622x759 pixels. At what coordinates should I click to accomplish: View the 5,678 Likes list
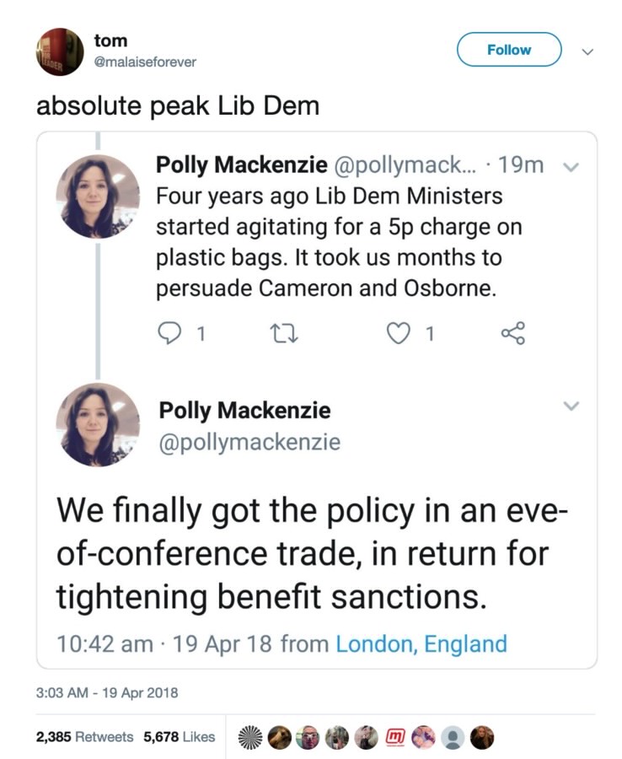click(x=179, y=736)
